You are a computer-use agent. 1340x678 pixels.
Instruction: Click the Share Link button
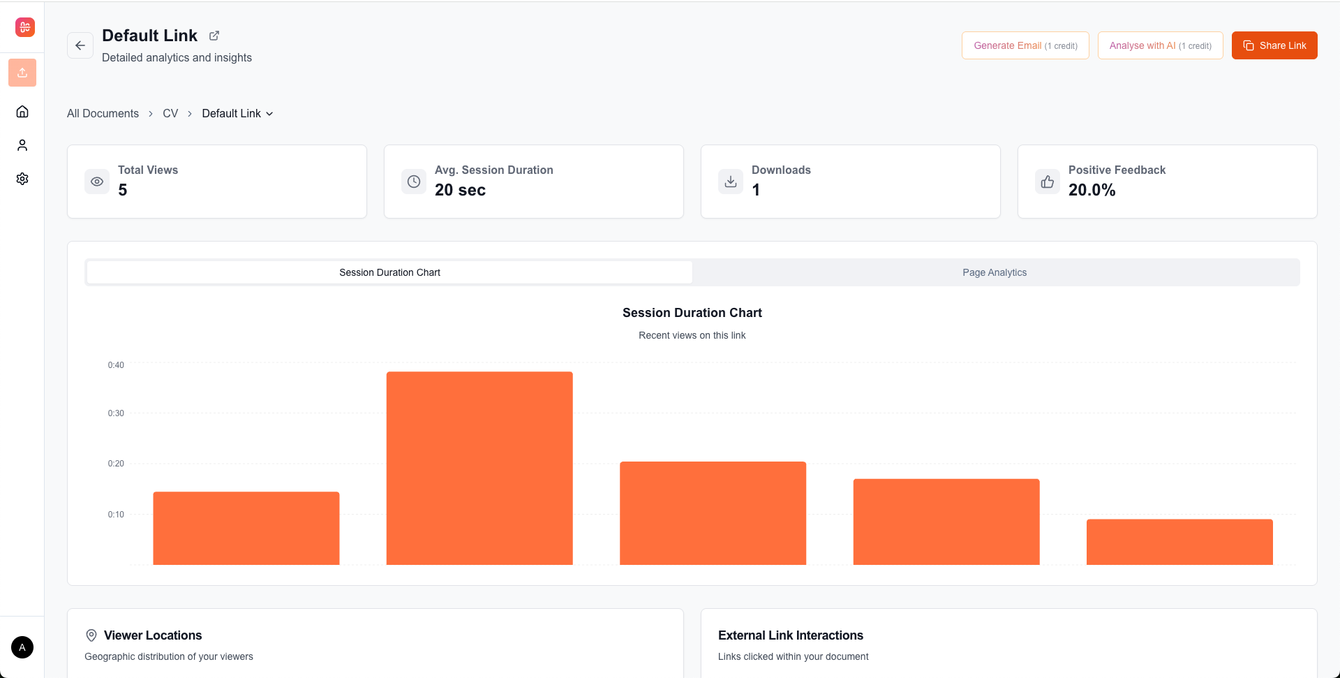point(1274,45)
